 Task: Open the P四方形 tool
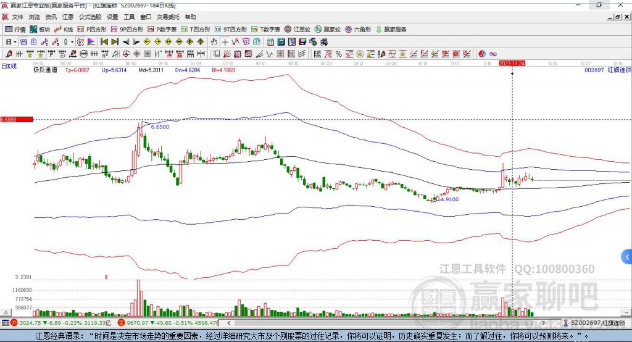(x=92, y=30)
